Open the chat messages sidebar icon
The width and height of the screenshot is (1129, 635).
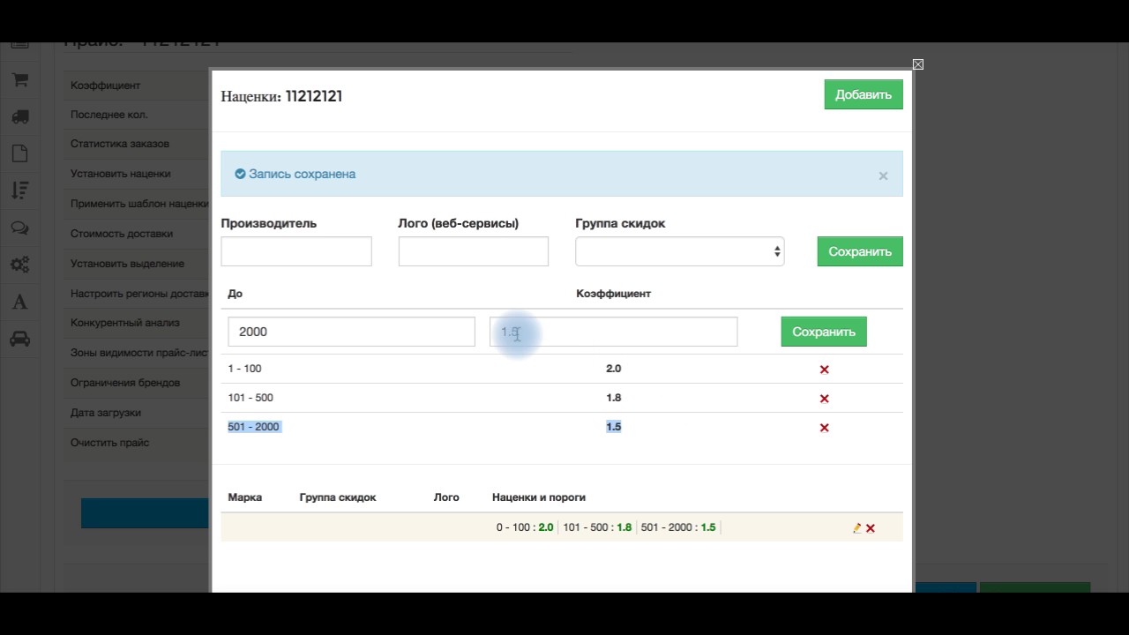[19, 228]
